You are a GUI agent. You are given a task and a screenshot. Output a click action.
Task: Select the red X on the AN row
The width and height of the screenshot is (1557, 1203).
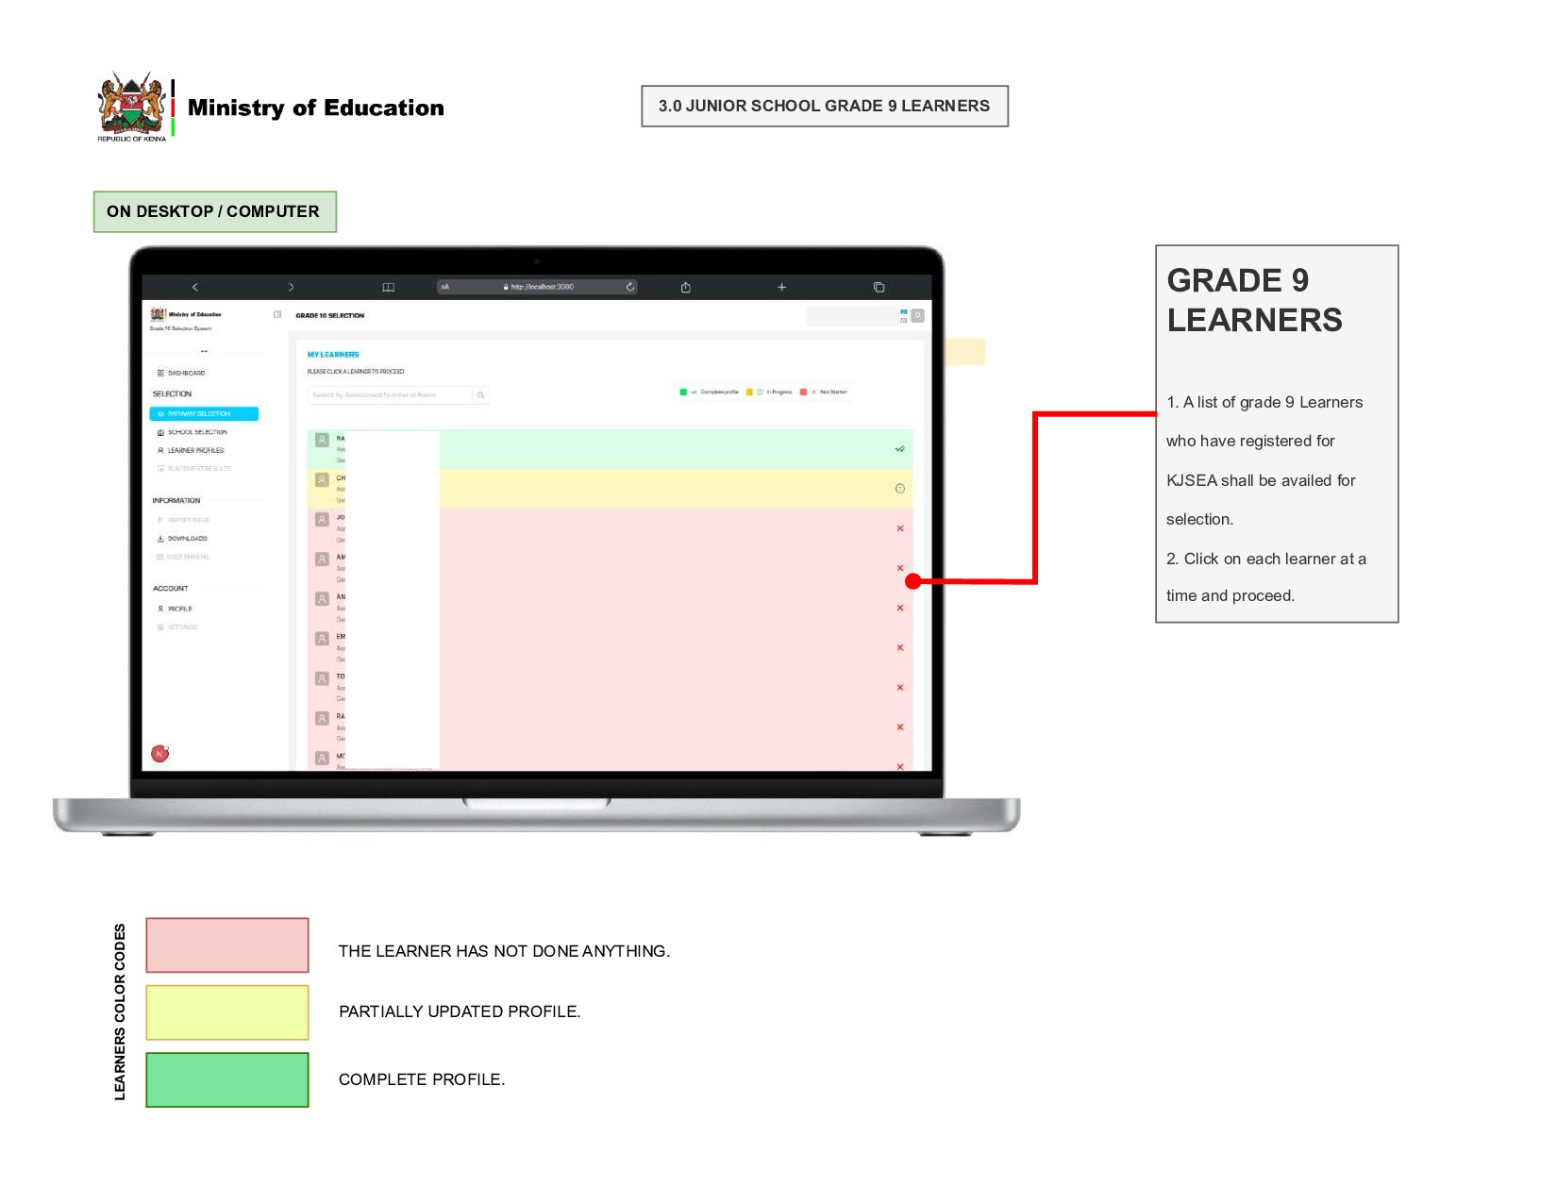[x=900, y=608]
